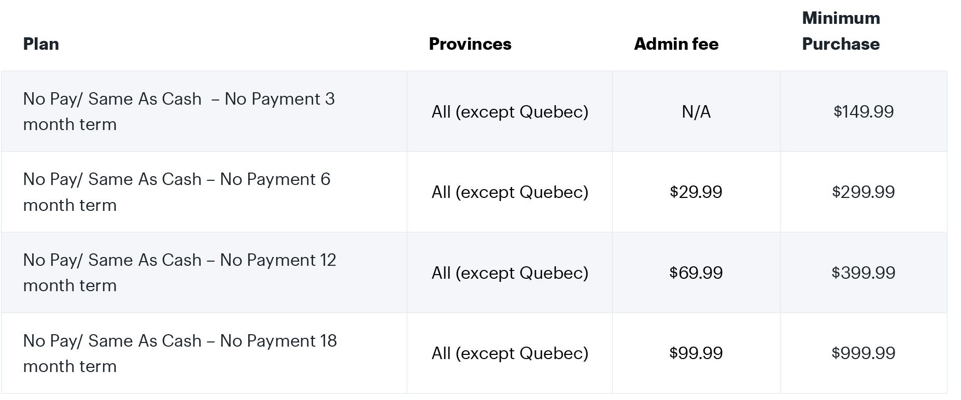
Task: Click the Provinces column header
Action: coord(470,44)
